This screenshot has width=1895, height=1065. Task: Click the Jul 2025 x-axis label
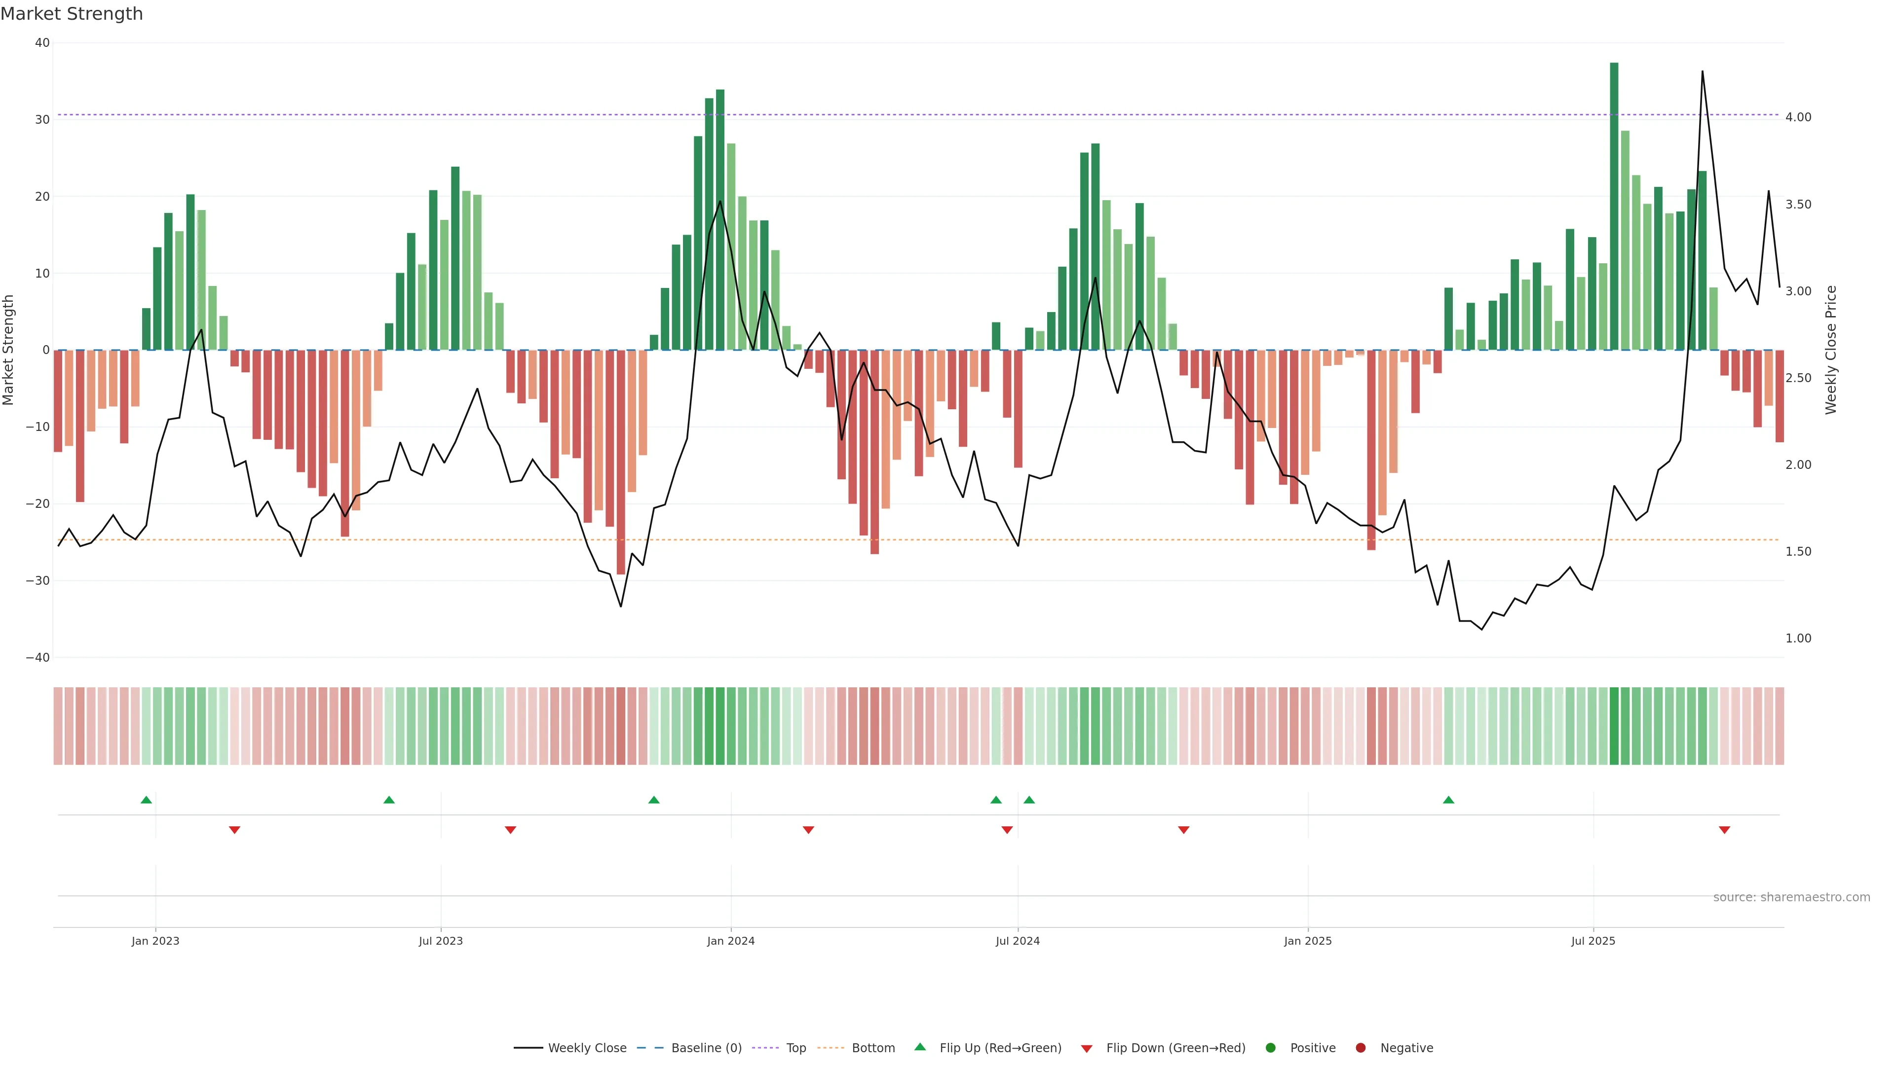pyautogui.click(x=1592, y=941)
